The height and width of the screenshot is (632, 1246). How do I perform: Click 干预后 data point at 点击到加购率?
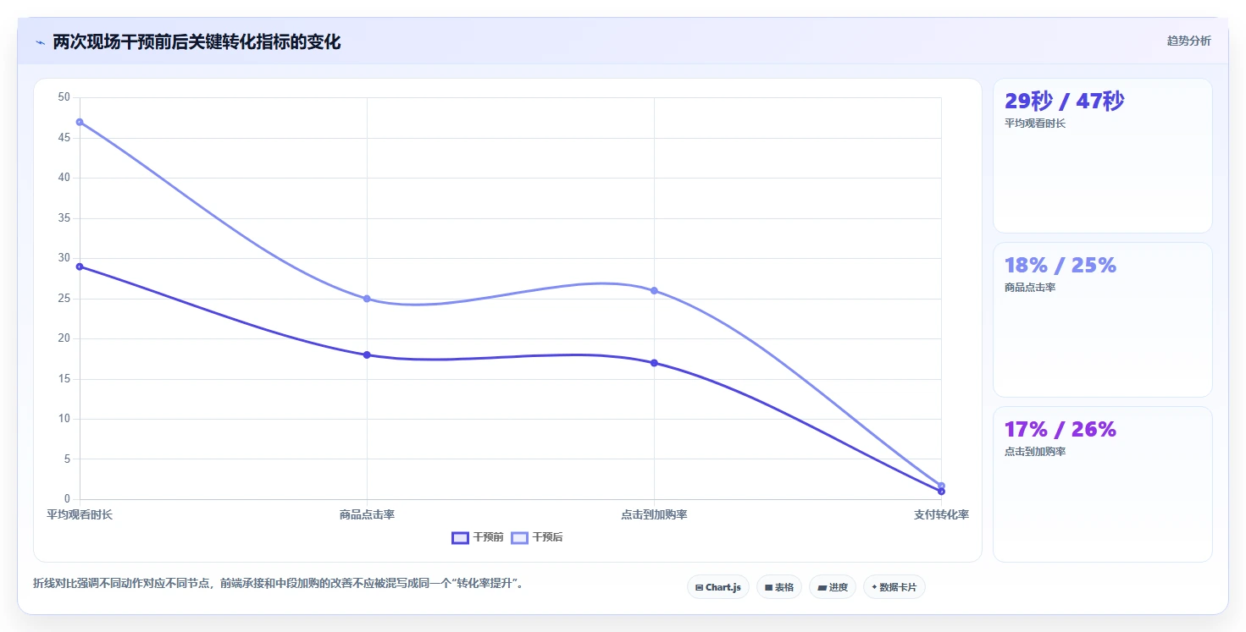(654, 290)
